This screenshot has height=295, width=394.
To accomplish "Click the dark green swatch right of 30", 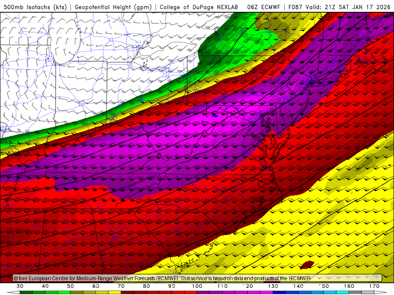I will click(26, 293).
